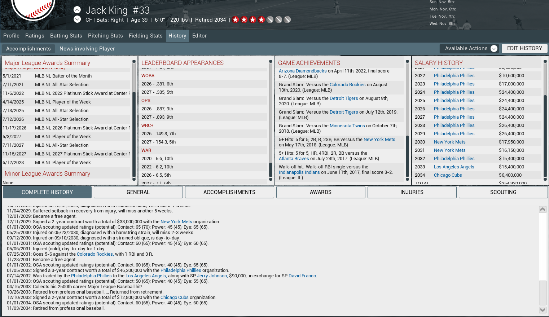Viewport: 549px width, 317px height.
Task: Open Los Angeles Angels link in trade entry
Action: (x=146, y=276)
